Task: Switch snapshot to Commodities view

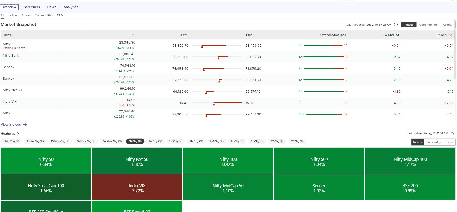Action: [428, 25]
